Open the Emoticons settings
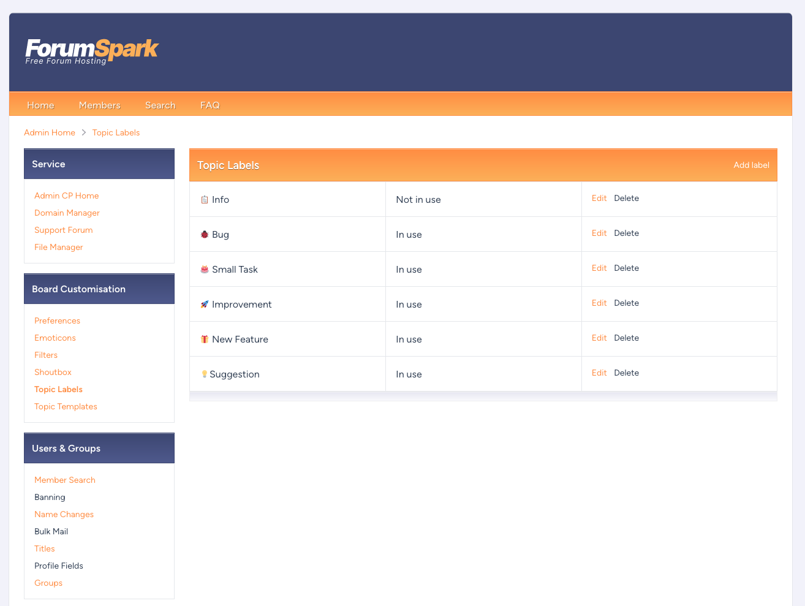Image resolution: width=805 pixels, height=606 pixels. (x=55, y=338)
